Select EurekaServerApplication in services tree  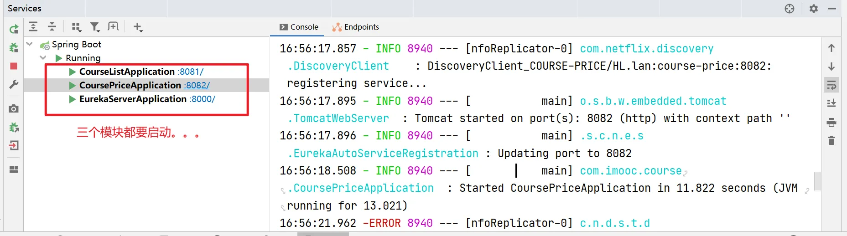click(133, 99)
